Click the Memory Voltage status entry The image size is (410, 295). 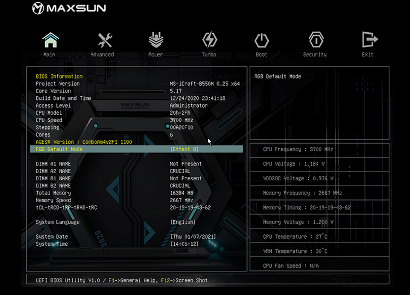[x=298, y=222]
